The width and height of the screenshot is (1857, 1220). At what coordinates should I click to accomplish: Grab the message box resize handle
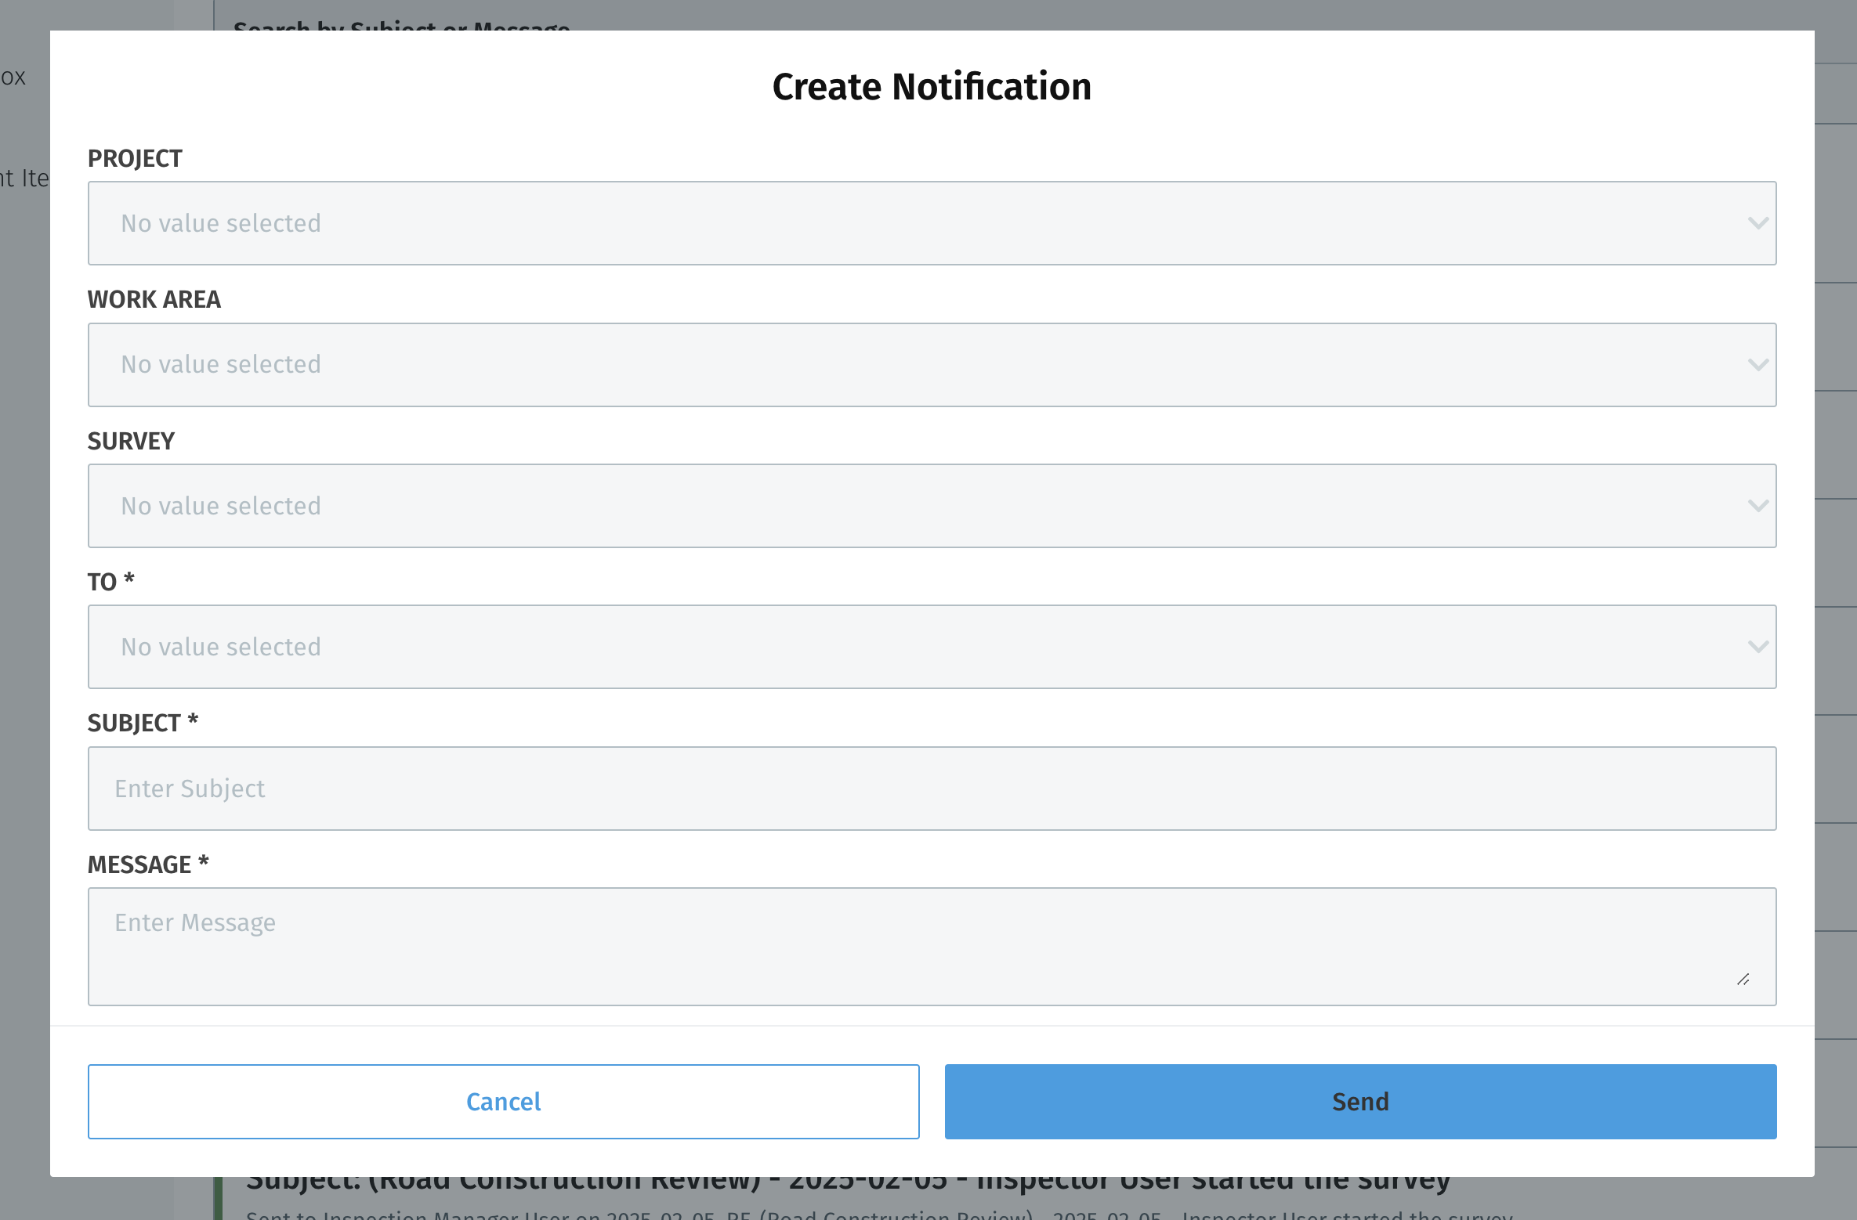1743,980
